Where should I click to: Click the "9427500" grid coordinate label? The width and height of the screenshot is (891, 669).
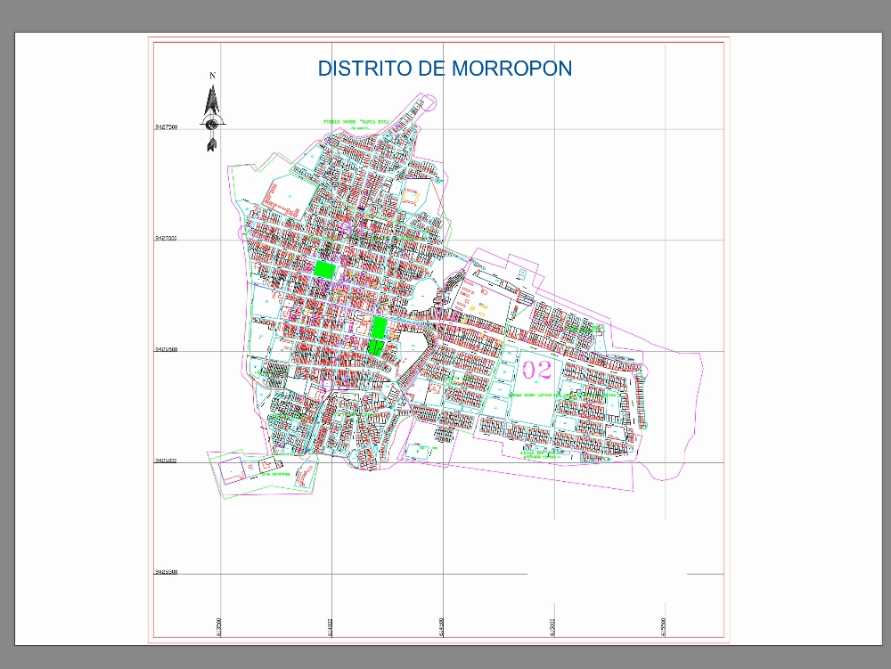click(x=166, y=127)
